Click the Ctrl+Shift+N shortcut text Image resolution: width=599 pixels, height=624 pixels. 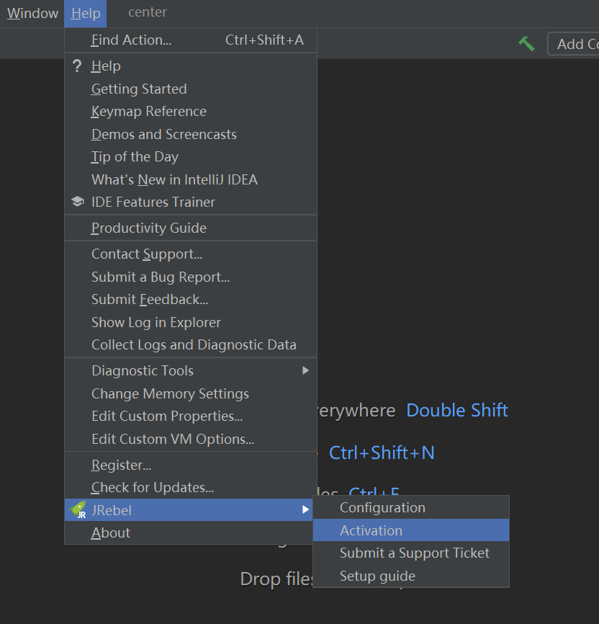click(x=382, y=453)
